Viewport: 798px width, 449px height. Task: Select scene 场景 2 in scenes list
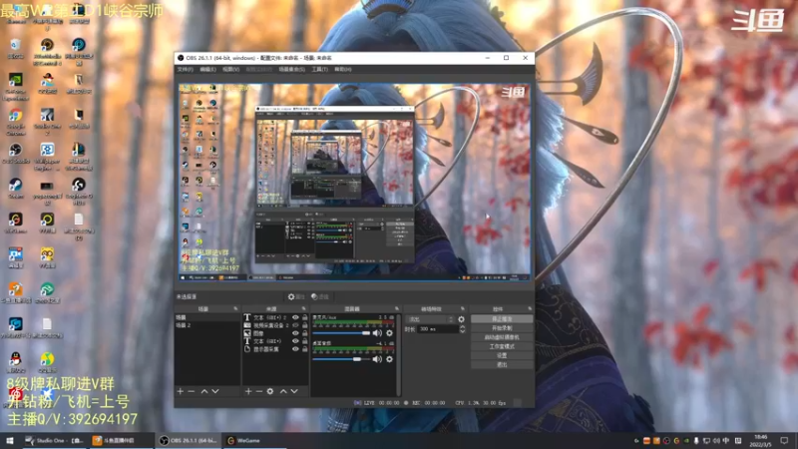207,325
